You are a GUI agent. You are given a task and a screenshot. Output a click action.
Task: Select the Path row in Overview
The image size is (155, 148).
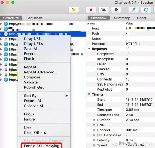click(121, 33)
